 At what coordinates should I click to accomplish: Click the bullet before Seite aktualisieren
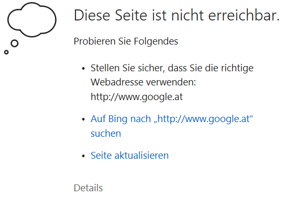pyautogui.click(x=83, y=156)
